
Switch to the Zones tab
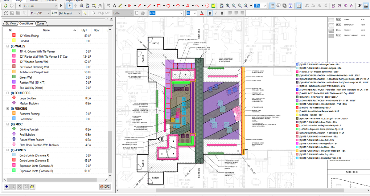point(41,23)
